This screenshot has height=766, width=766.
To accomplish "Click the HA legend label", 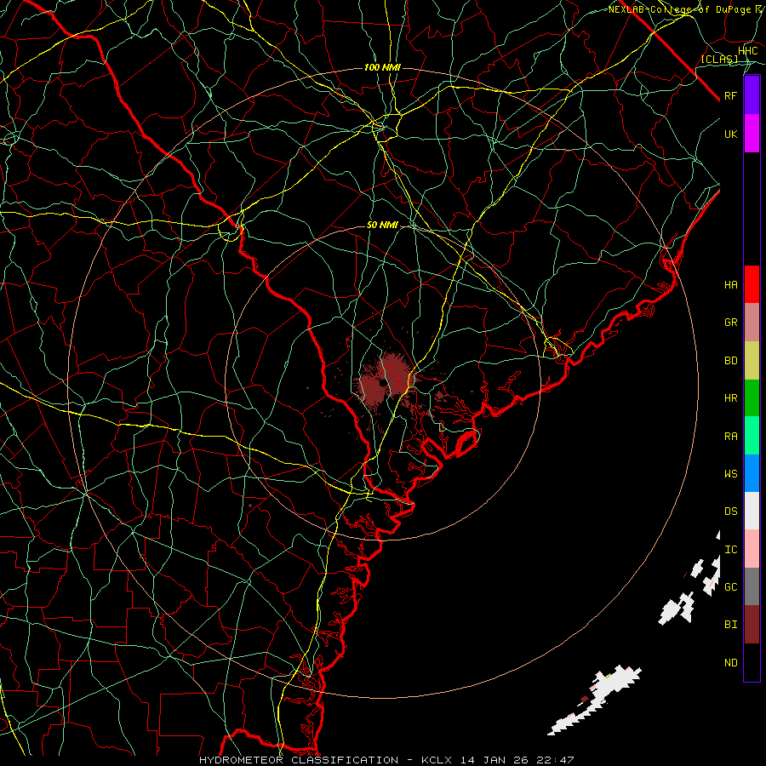I will (731, 285).
